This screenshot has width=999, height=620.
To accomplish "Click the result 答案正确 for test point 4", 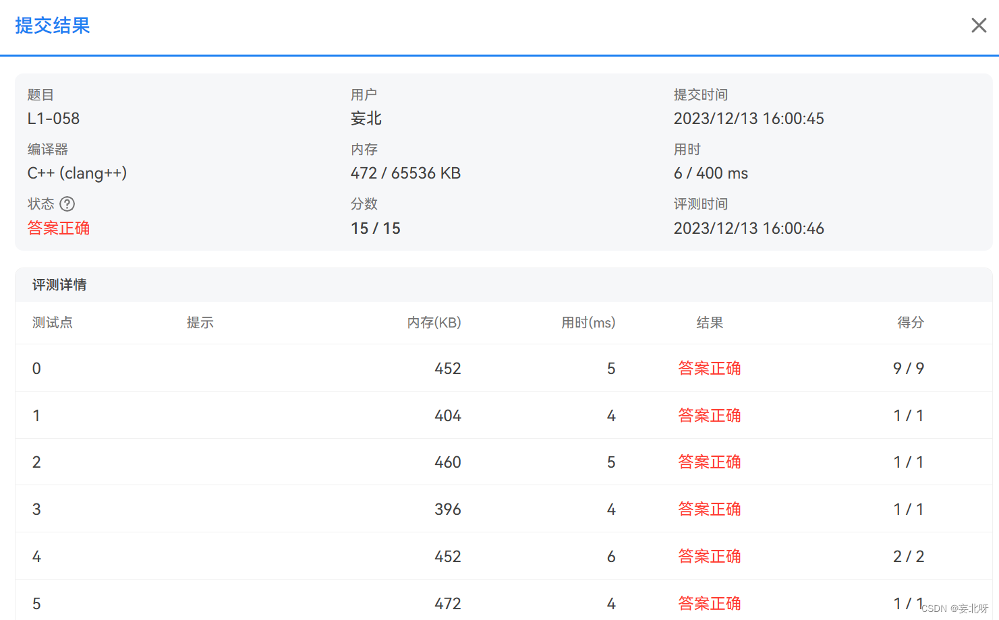I will coord(710,557).
